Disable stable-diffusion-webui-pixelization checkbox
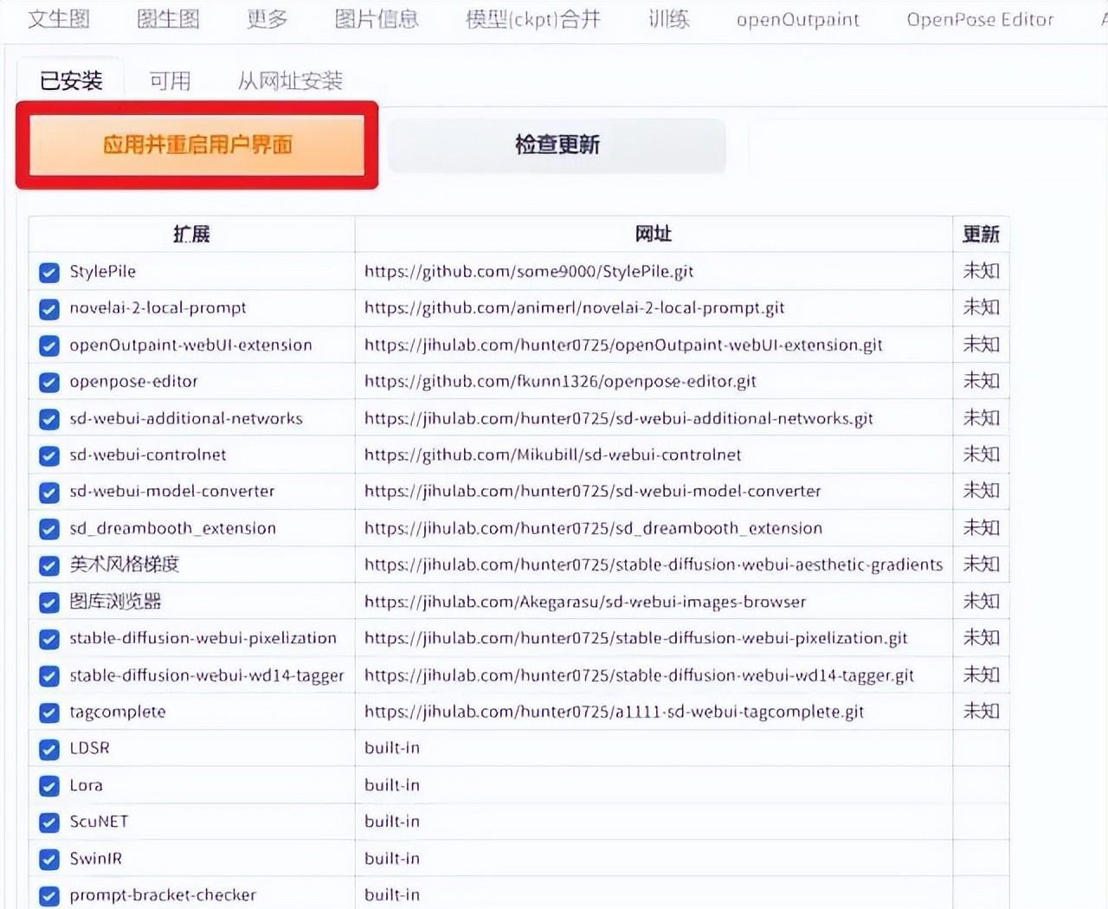This screenshot has width=1108, height=909. pos(49,640)
